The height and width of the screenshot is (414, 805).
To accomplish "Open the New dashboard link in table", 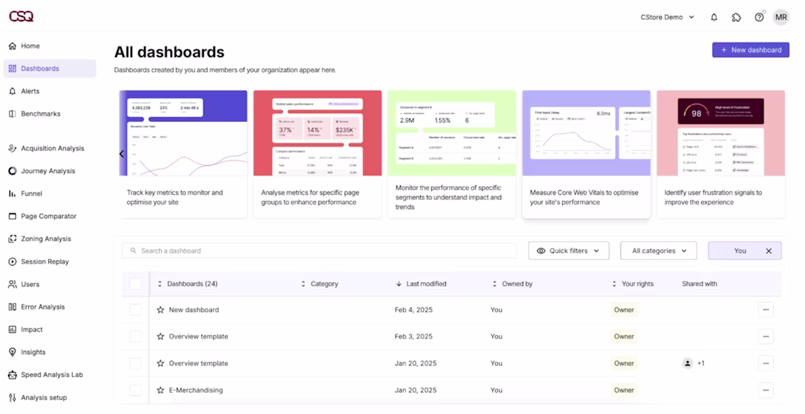I will click(194, 310).
